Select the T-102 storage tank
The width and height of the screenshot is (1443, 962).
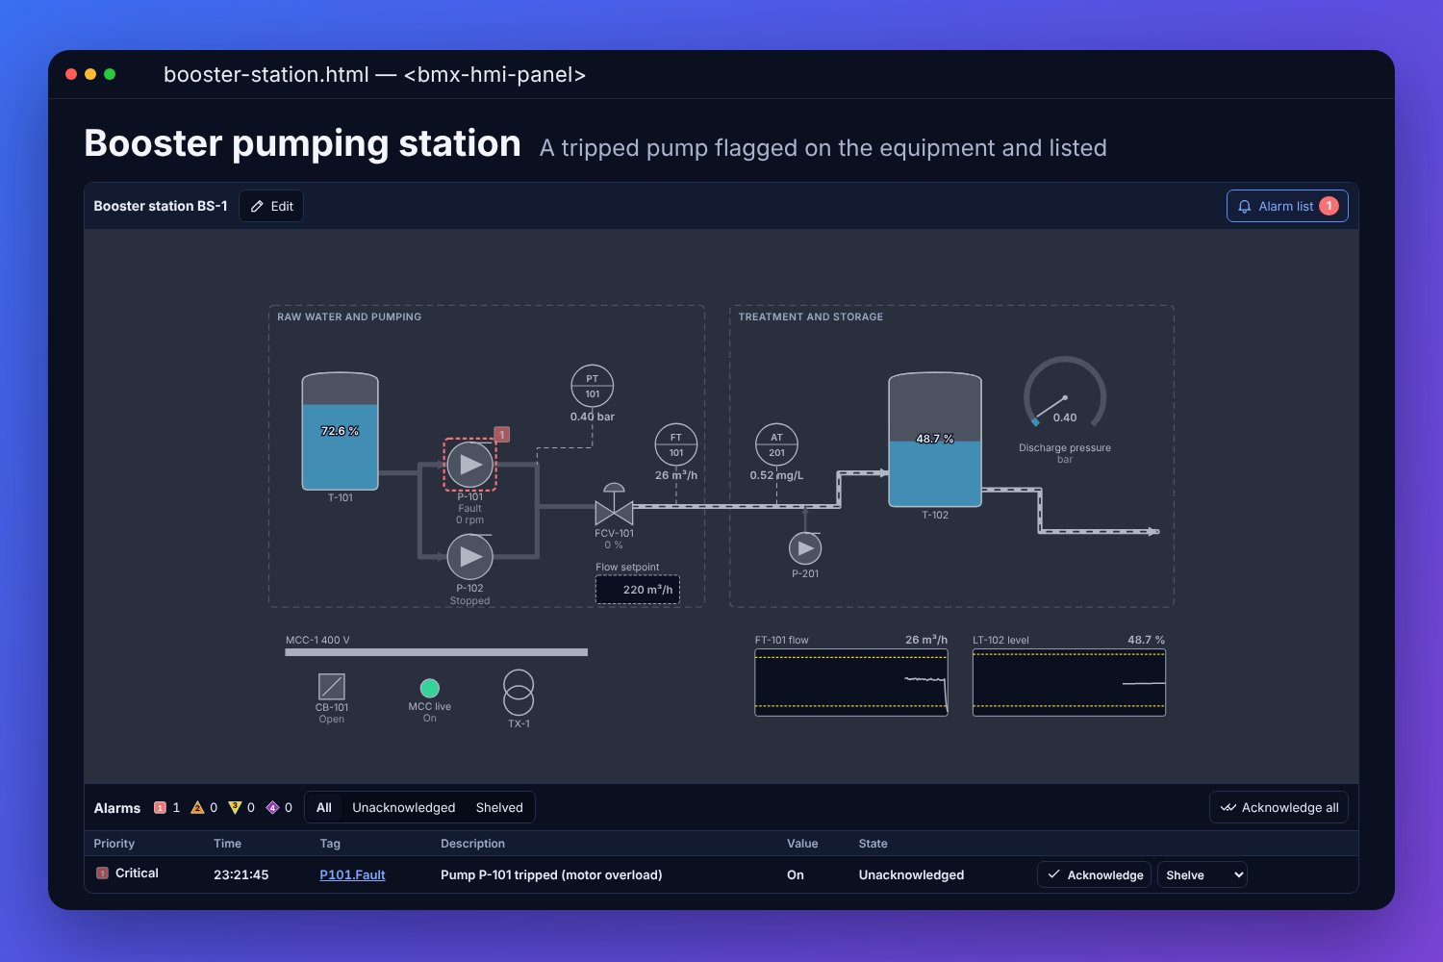(x=935, y=440)
